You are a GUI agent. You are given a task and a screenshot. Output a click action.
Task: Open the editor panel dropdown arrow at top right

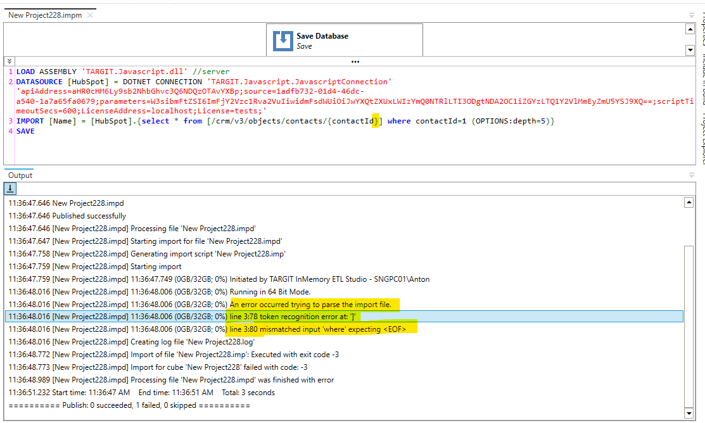click(692, 15)
